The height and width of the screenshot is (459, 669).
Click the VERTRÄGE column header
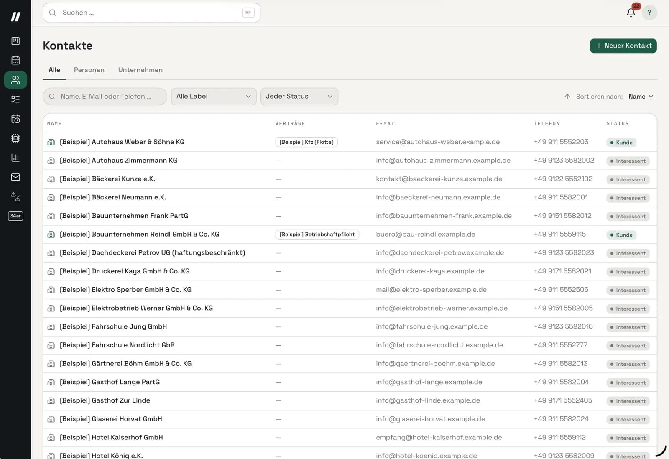290,123
